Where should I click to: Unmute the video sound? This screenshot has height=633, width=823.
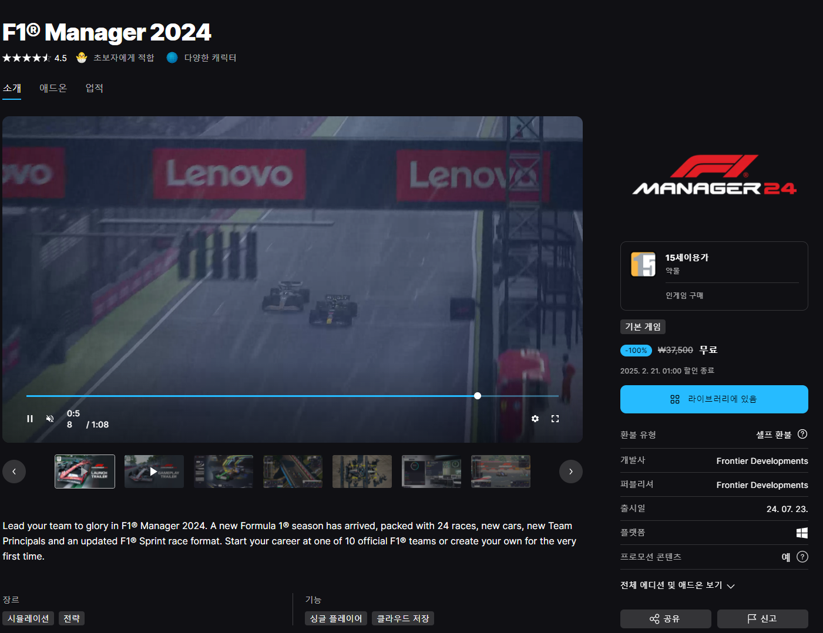pos(50,419)
